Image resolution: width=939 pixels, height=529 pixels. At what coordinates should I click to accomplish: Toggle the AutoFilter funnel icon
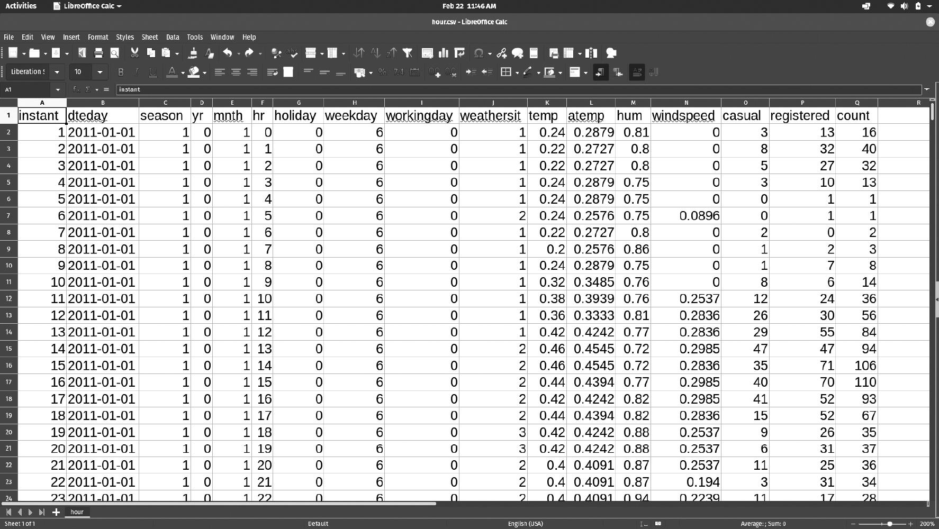(x=408, y=53)
